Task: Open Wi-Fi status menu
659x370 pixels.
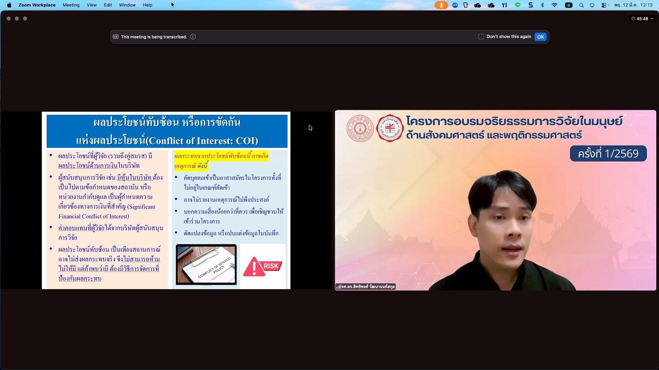Action: [554, 5]
